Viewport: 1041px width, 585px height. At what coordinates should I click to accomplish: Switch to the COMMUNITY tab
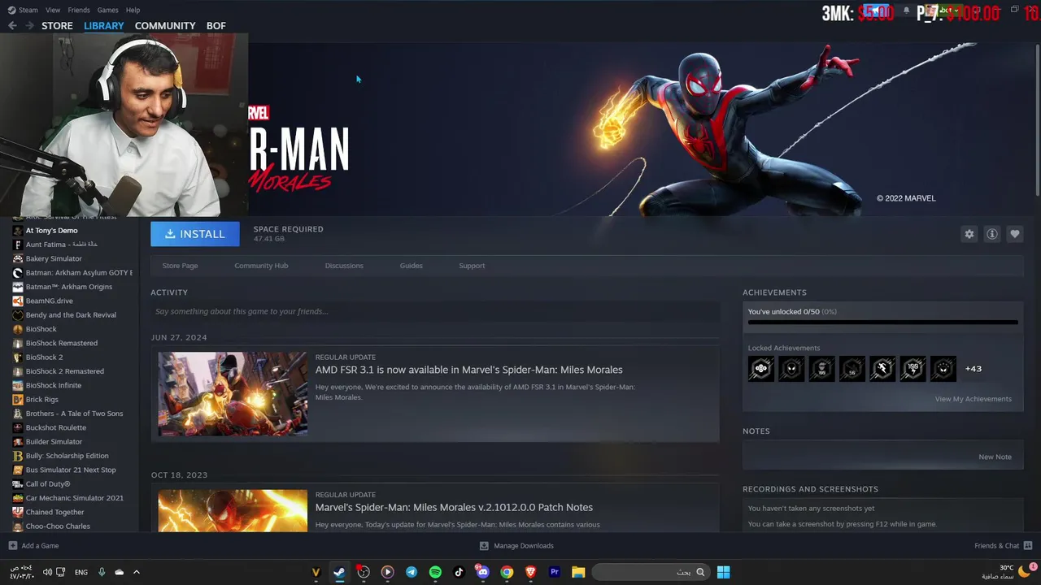coord(165,26)
